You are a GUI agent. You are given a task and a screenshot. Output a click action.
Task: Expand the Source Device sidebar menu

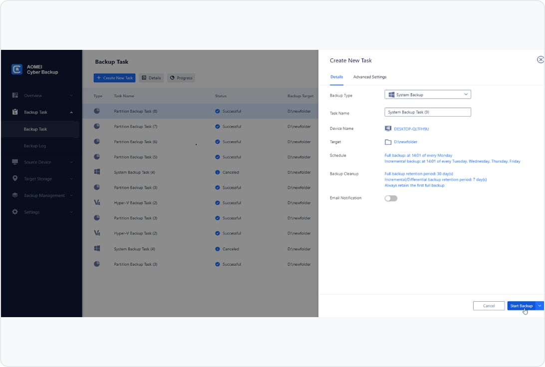[71, 162]
